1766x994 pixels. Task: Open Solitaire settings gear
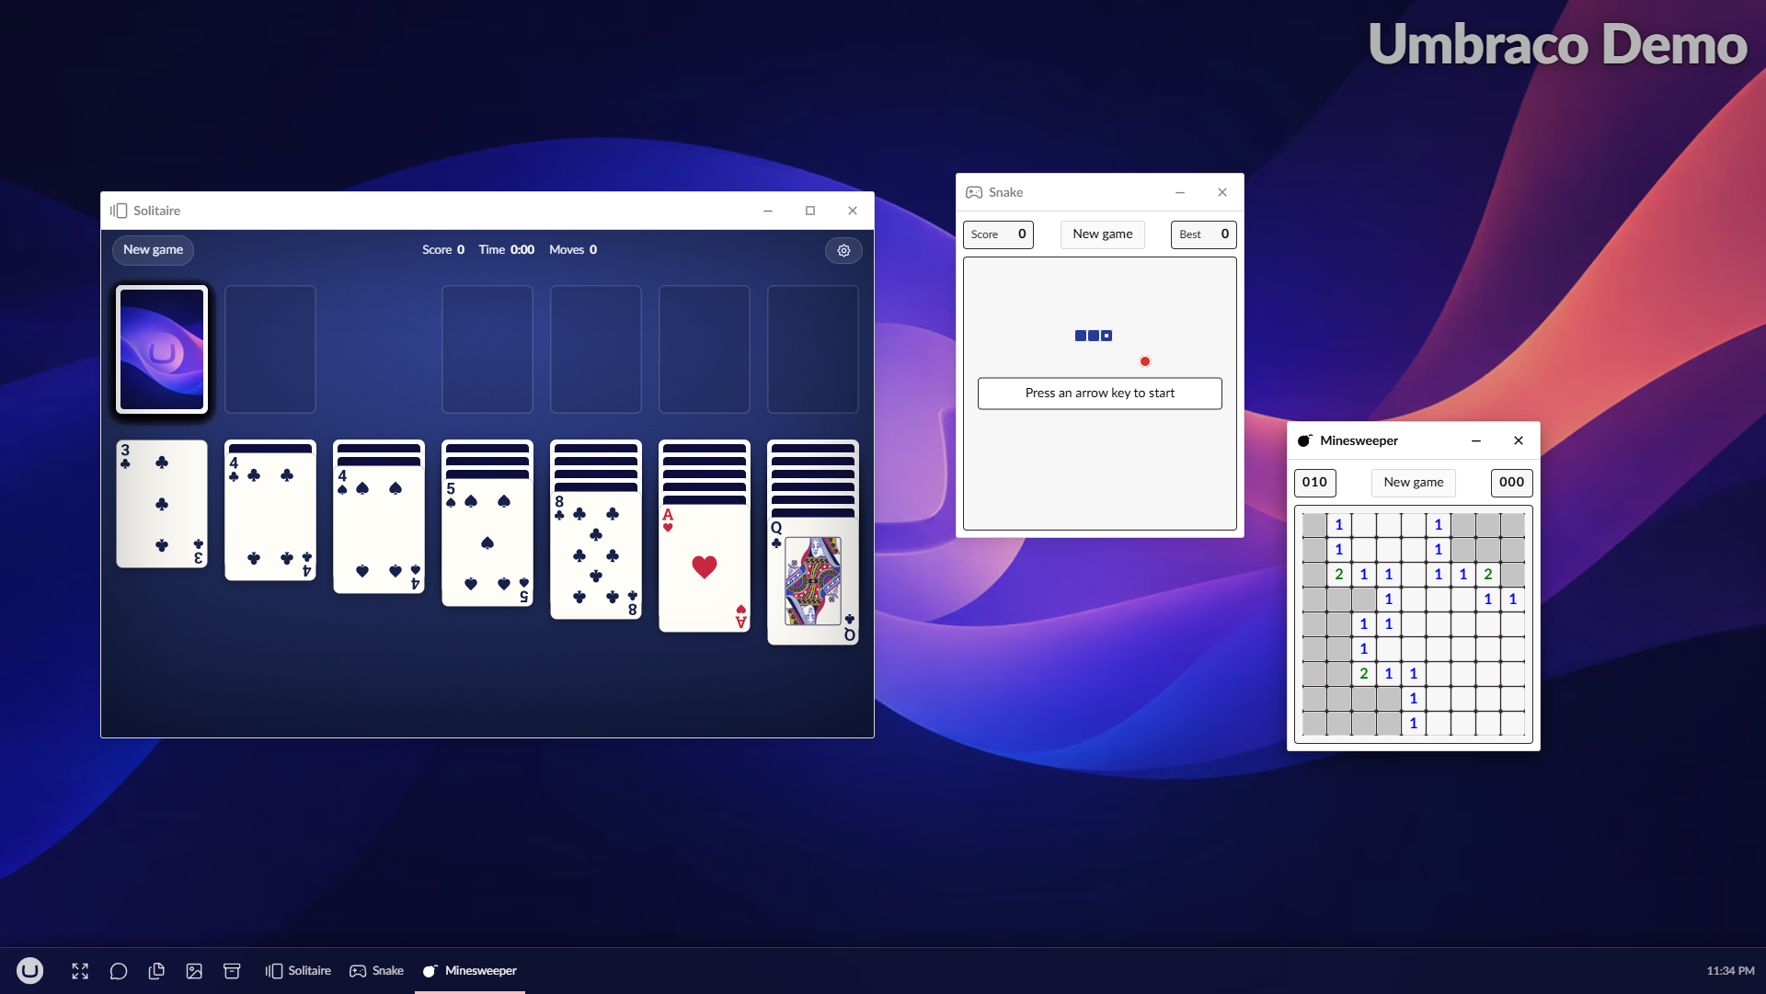click(843, 250)
